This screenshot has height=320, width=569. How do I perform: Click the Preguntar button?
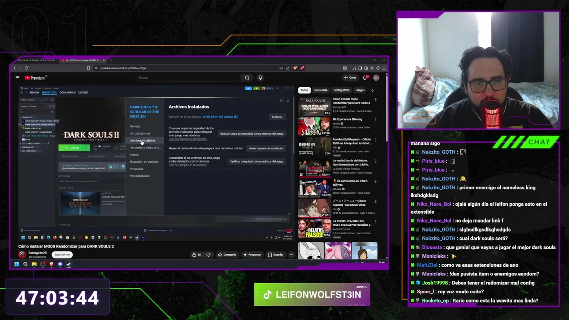pyautogui.click(x=252, y=255)
